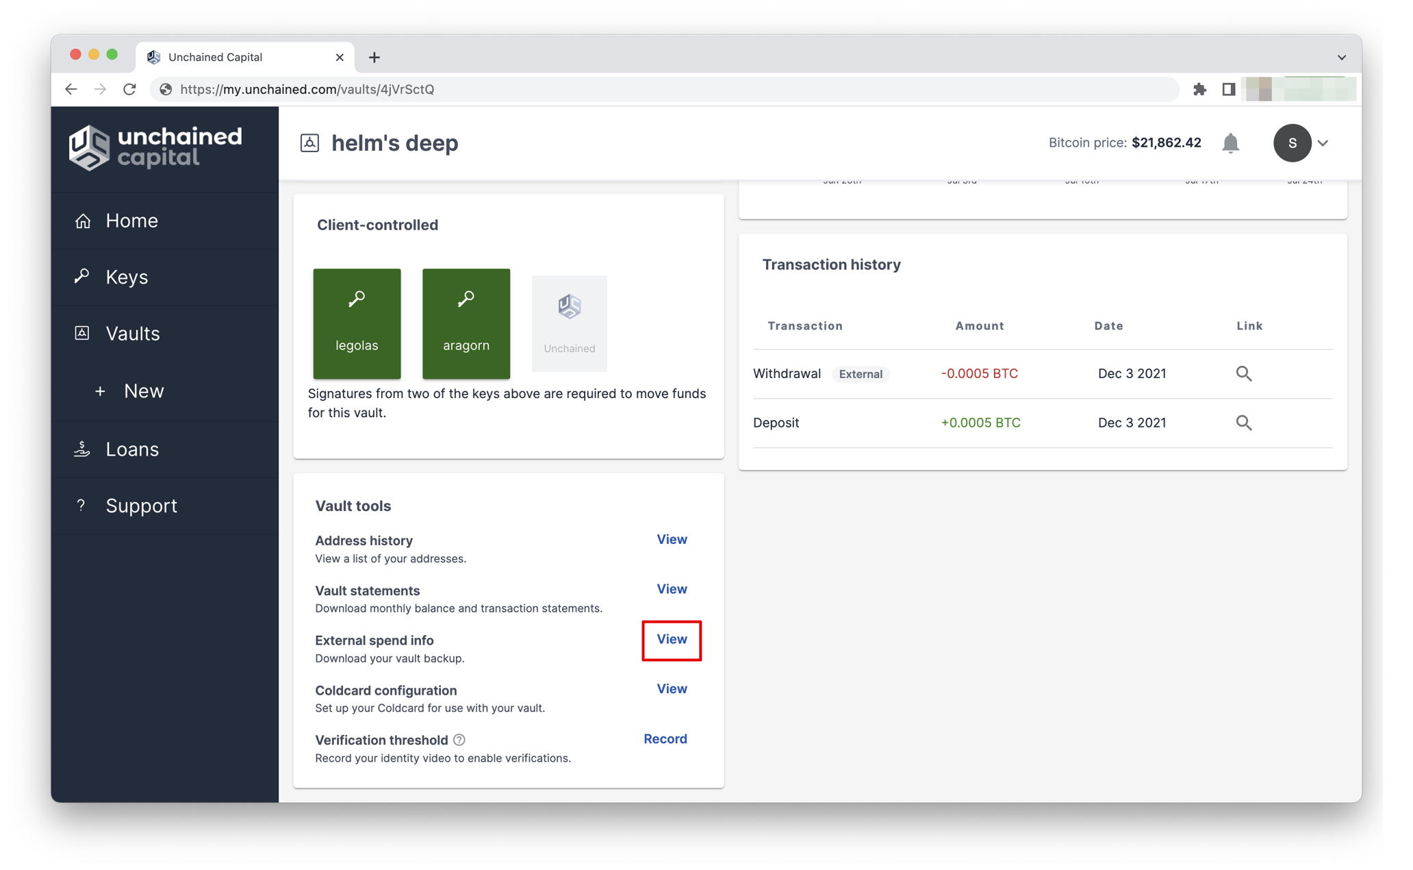Open the Home section via its house icon

[x=82, y=221]
